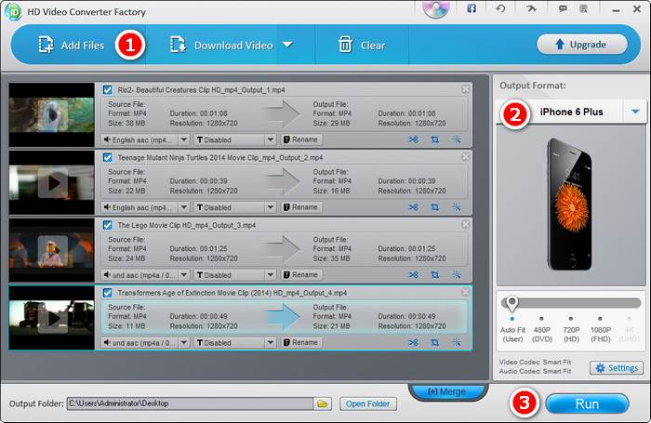Remove the Ninja Turtles clip with its X icon

point(465,156)
